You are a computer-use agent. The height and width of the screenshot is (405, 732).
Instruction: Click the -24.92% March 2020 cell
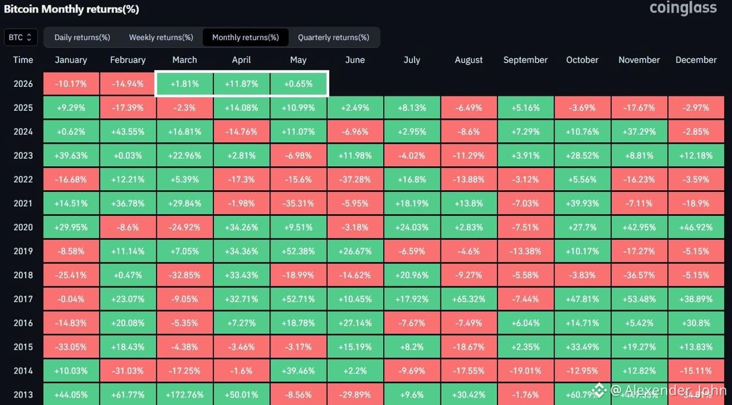point(185,227)
